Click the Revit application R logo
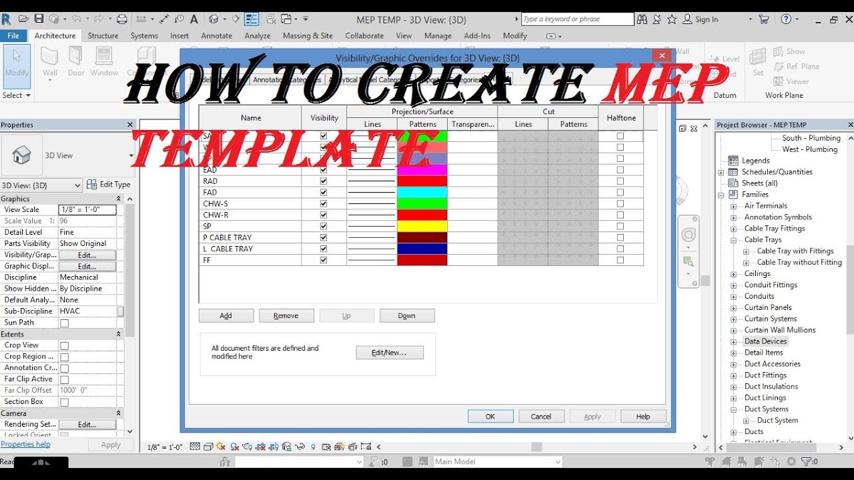This screenshot has height=480, width=854. point(7,18)
